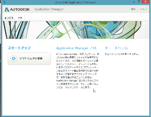
Task: Switch to the ようこそ tab
Action: pyautogui.click(x=9, y=18)
